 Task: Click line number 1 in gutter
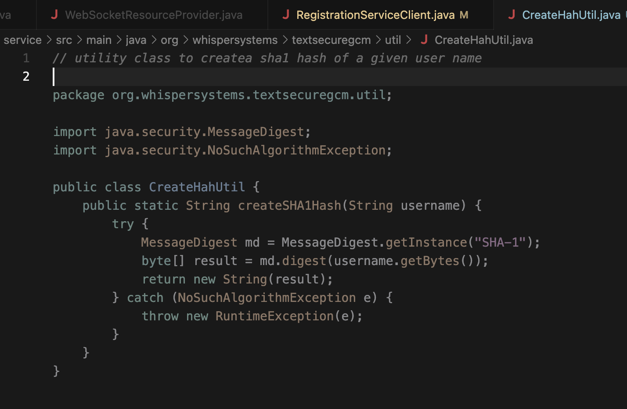26,58
